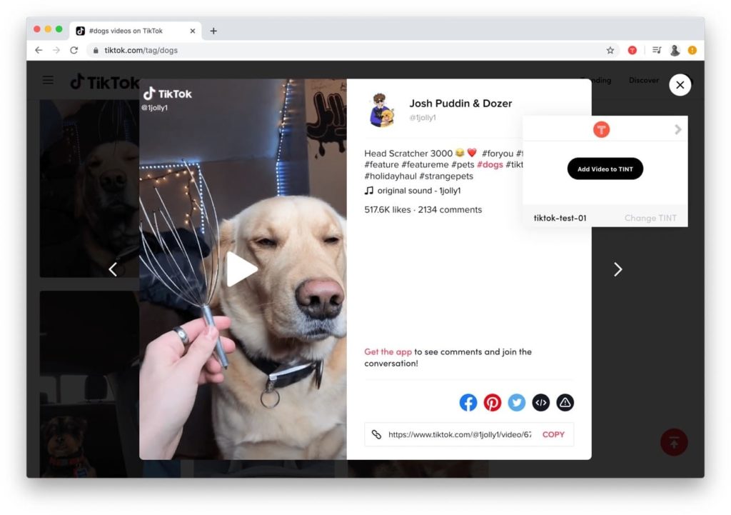Open the #dogs hashtag link
This screenshot has width=731, height=515.
pos(490,165)
